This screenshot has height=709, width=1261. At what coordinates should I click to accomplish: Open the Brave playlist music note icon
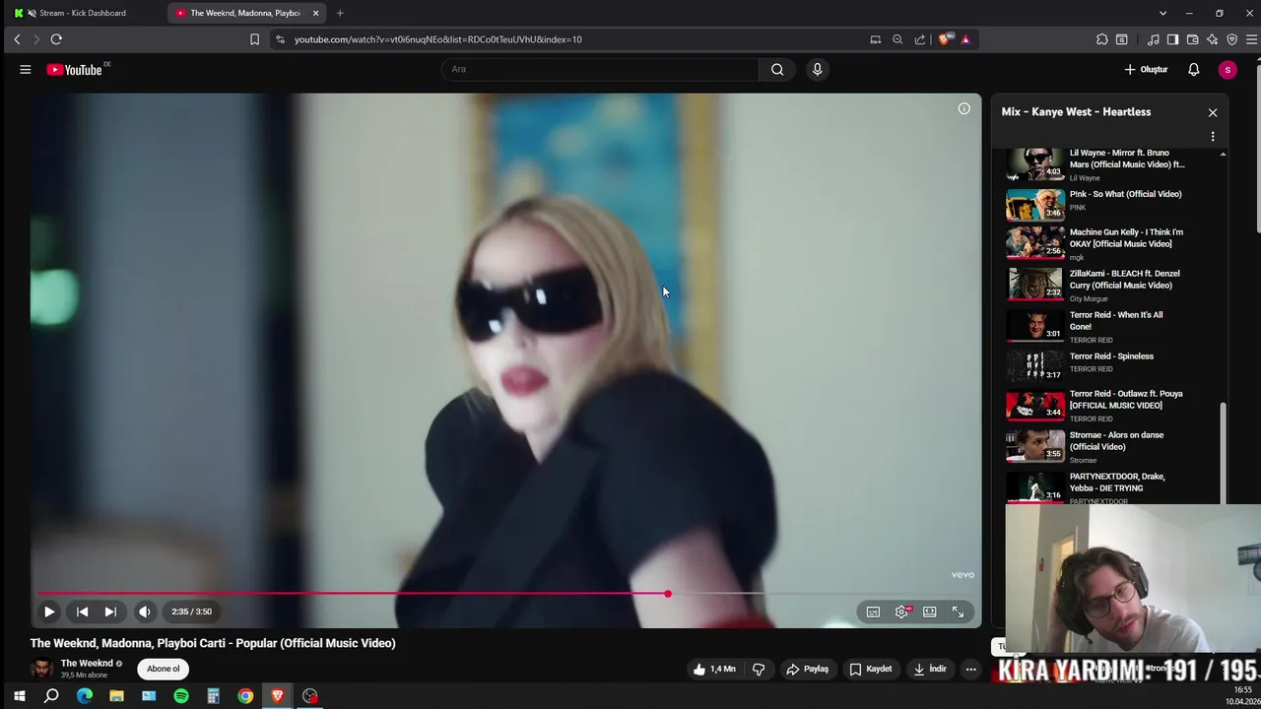pyautogui.click(x=1154, y=39)
